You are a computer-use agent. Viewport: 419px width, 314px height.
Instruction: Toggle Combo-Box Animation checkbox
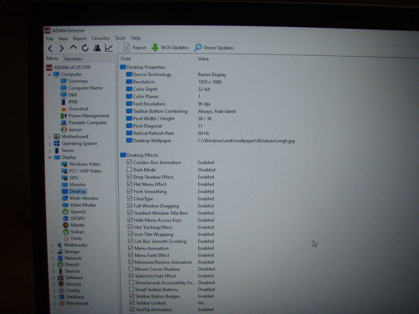pyautogui.click(x=129, y=162)
